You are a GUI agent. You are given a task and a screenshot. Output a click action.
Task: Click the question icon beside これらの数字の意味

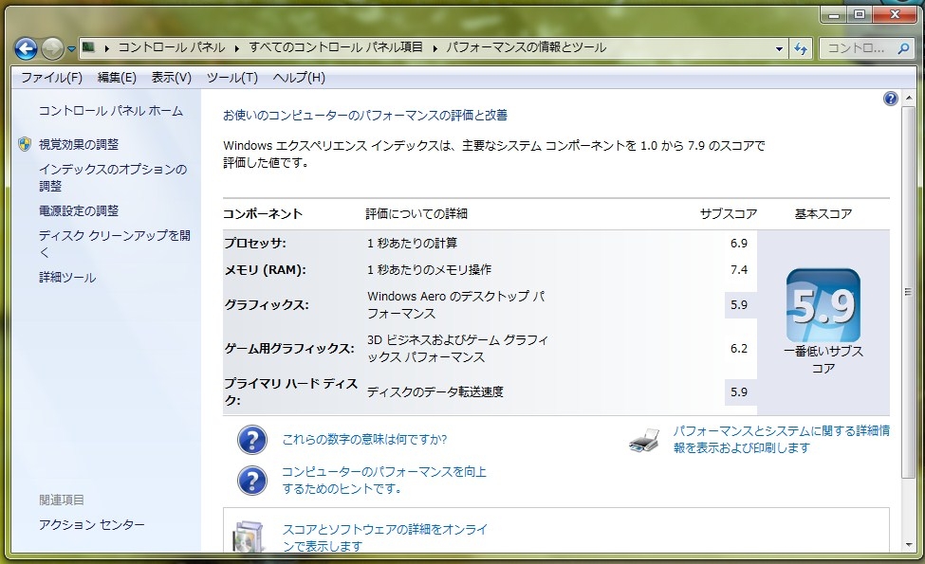click(251, 440)
